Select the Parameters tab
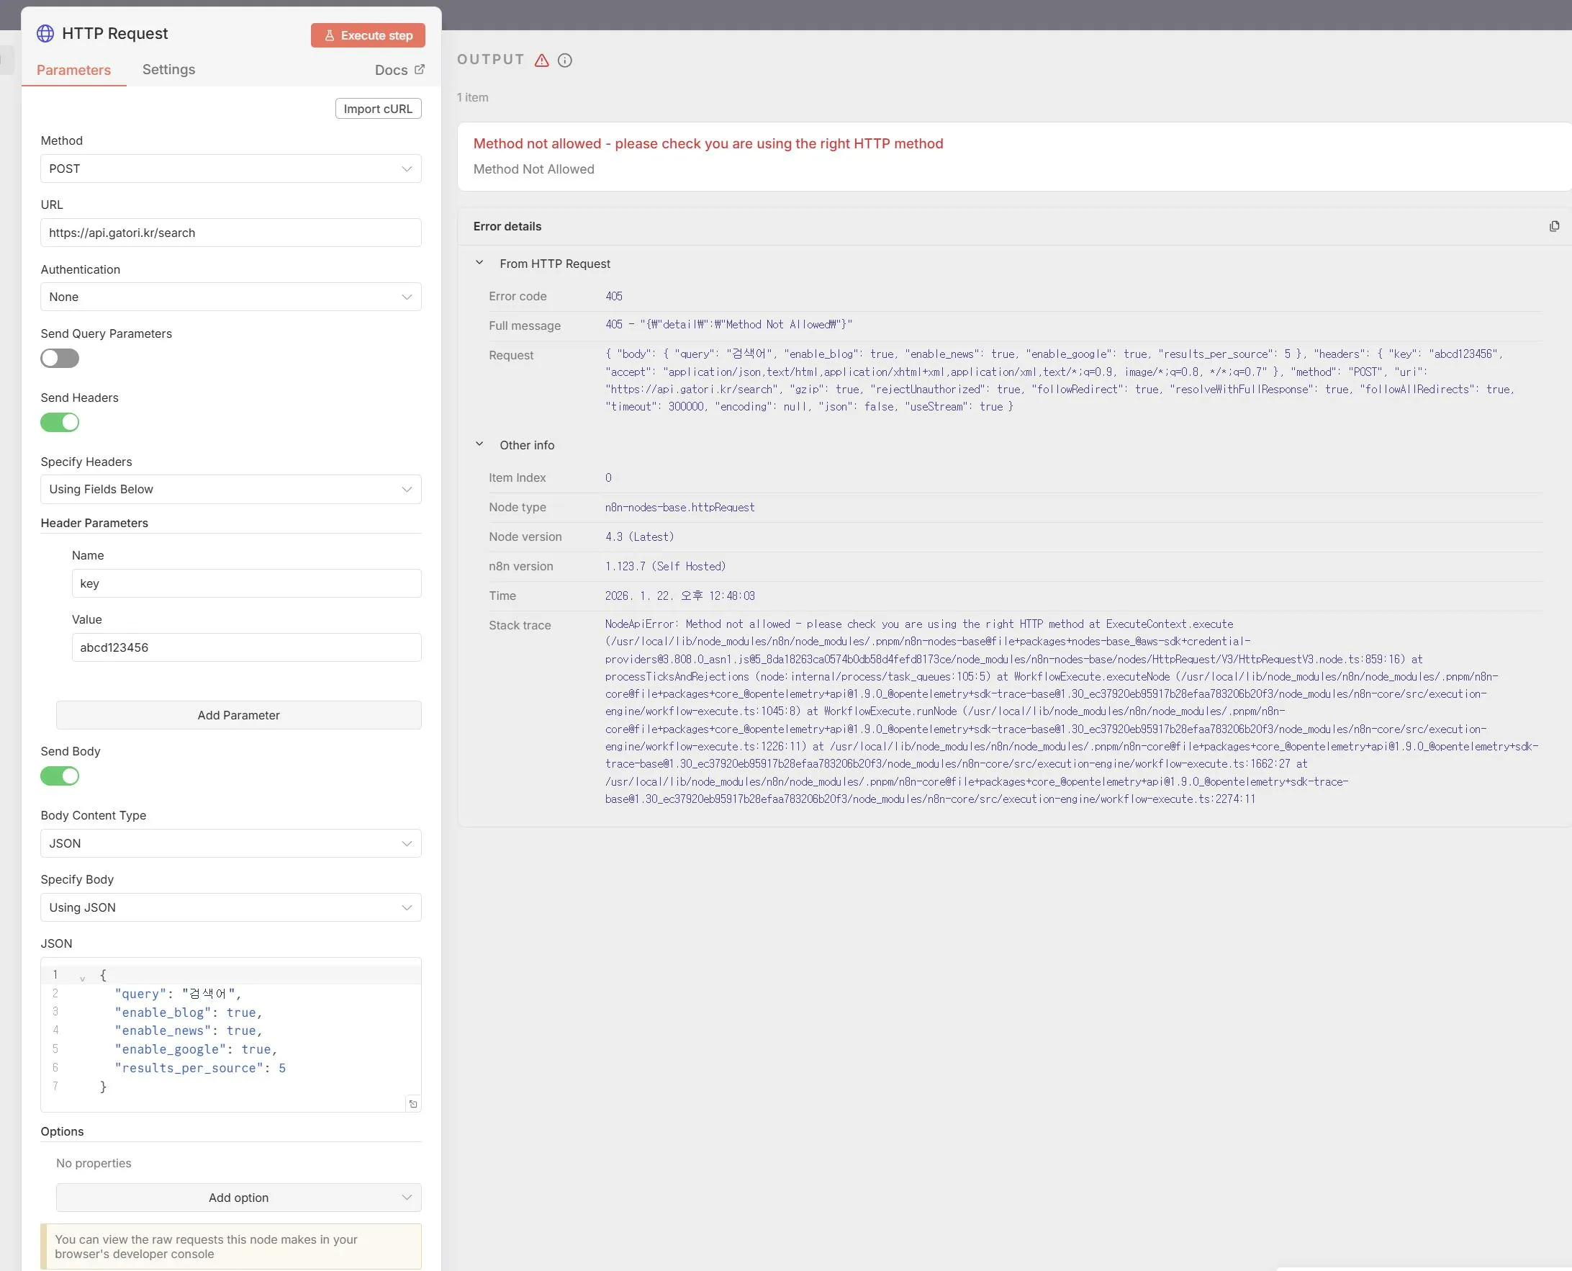The height and width of the screenshot is (1271, 1572). (x=74, y=71)
